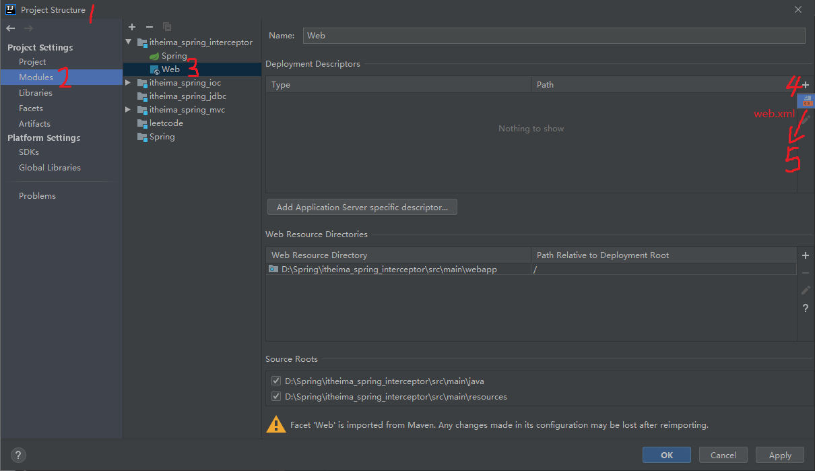Image resolution: width=815 pixels, height=471 pixels.
Task: Click the Type column header
Action: pos(398,85)
